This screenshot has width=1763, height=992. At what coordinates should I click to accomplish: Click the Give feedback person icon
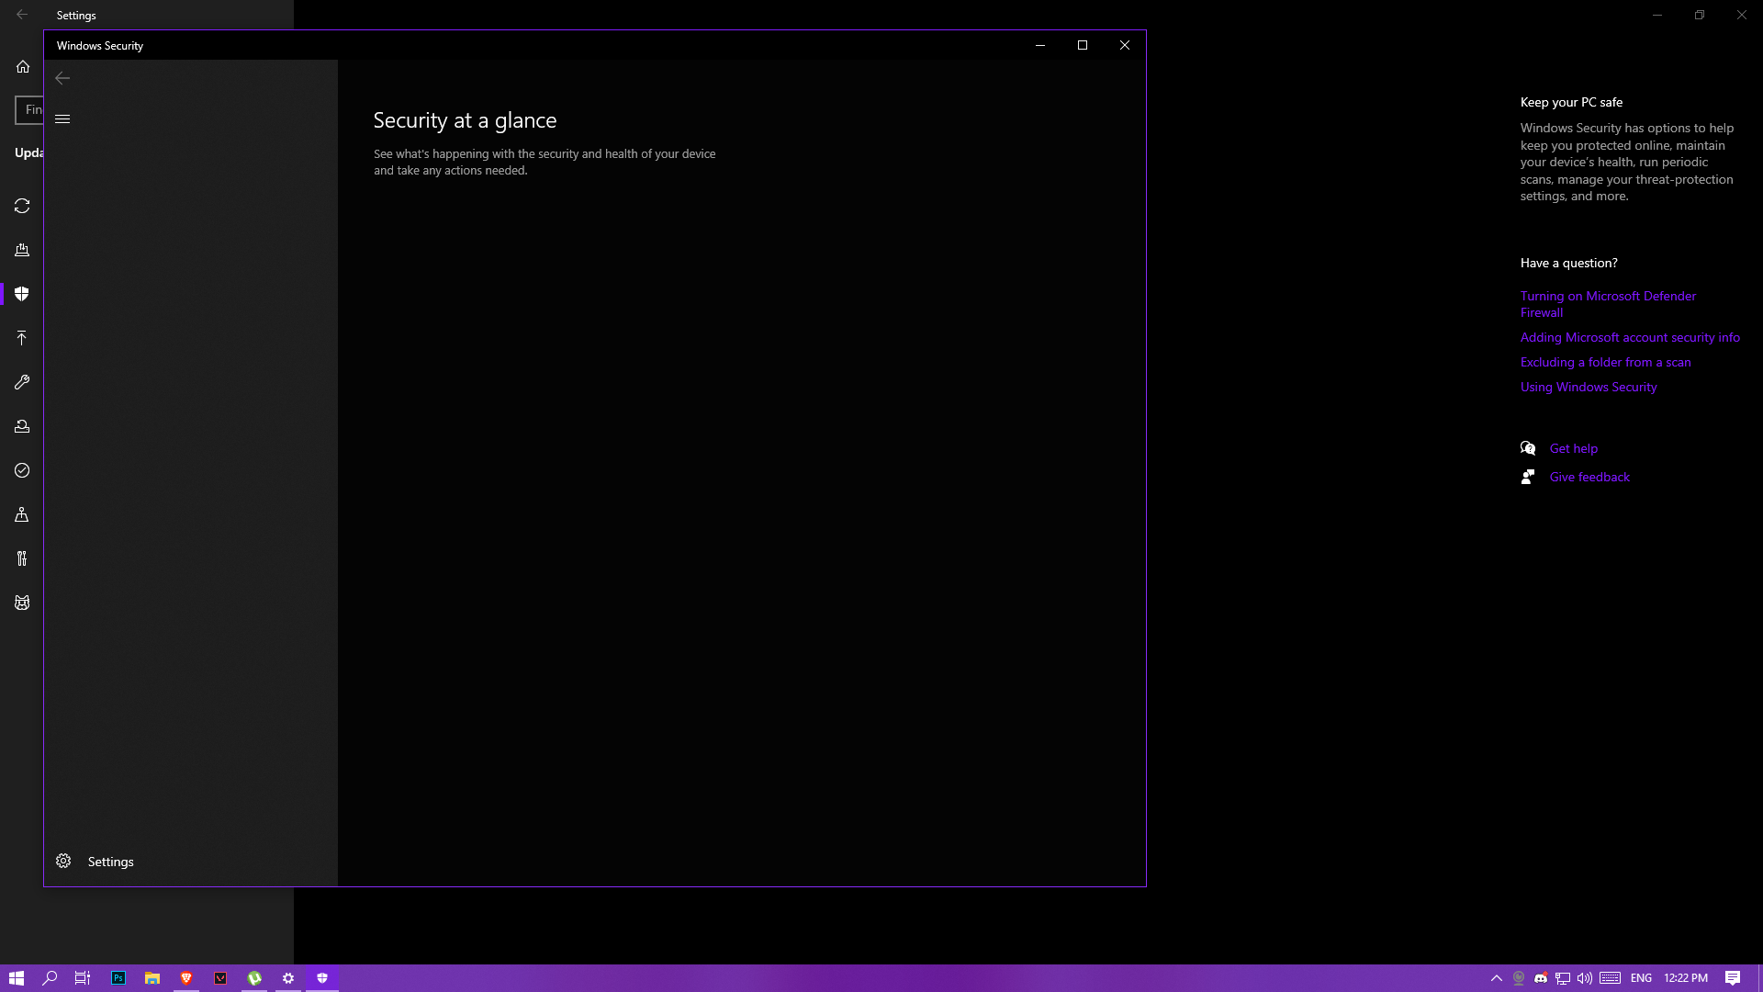tap(1528, 477)
